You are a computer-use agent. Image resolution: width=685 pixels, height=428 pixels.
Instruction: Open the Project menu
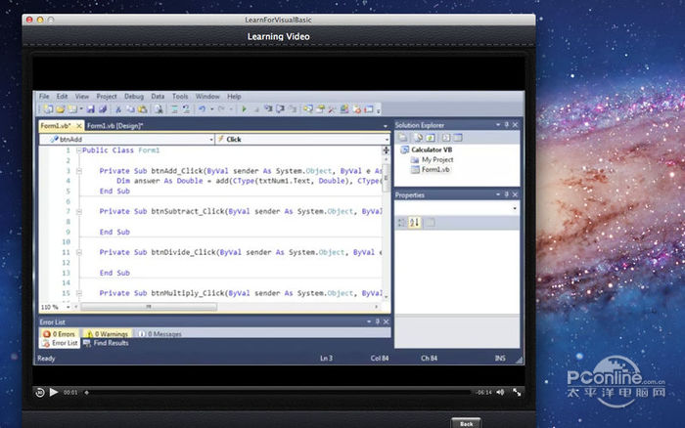pos(107,97)
